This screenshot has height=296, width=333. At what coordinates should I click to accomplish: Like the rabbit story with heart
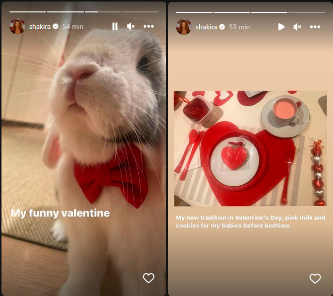point(149,278)
